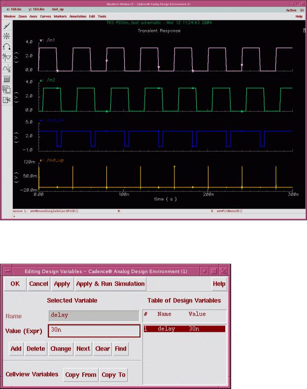307x389 pixels.
Task: Click the /out_up trace label
Action: (x=55, y=160)
